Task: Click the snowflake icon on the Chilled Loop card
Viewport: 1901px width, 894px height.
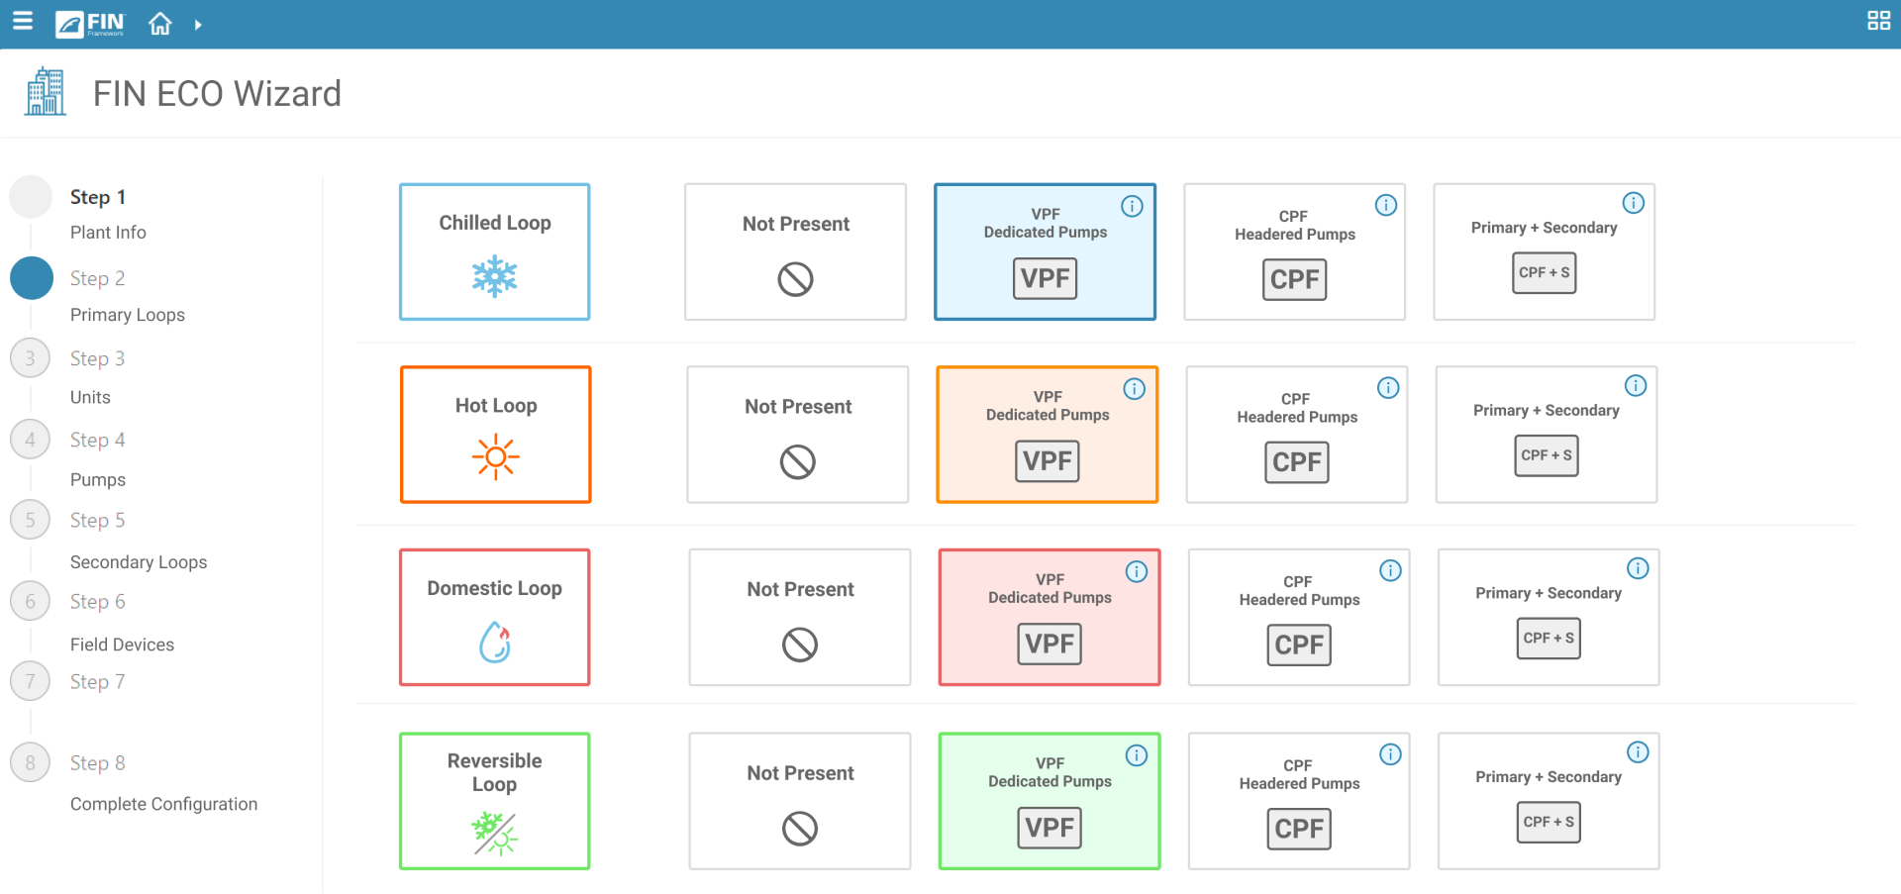Action: (x=494, y=277)
